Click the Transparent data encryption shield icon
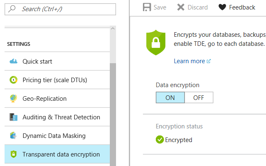Screen dimensions: 266x166 13,154
